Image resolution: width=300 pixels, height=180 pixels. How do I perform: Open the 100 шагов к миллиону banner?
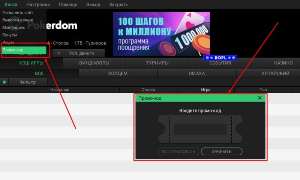tap(161, 34)
